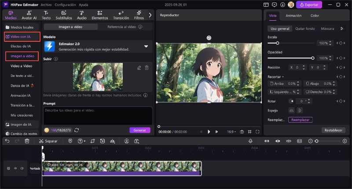Select Efectos de IA

point(21,46)
